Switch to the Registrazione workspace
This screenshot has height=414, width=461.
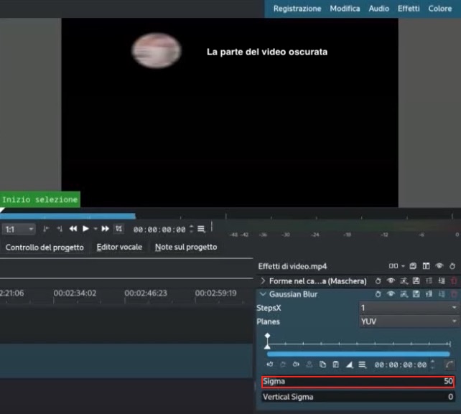297,9
